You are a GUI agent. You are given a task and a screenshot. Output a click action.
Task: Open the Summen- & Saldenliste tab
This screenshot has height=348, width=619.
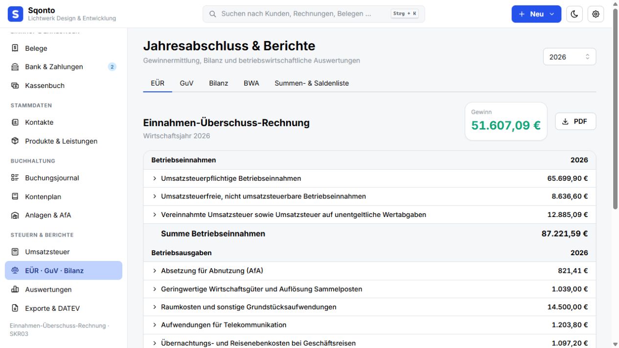(x=312, y=83)
